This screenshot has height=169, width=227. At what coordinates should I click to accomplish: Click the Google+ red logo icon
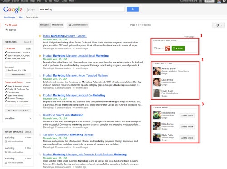(168, 48)
